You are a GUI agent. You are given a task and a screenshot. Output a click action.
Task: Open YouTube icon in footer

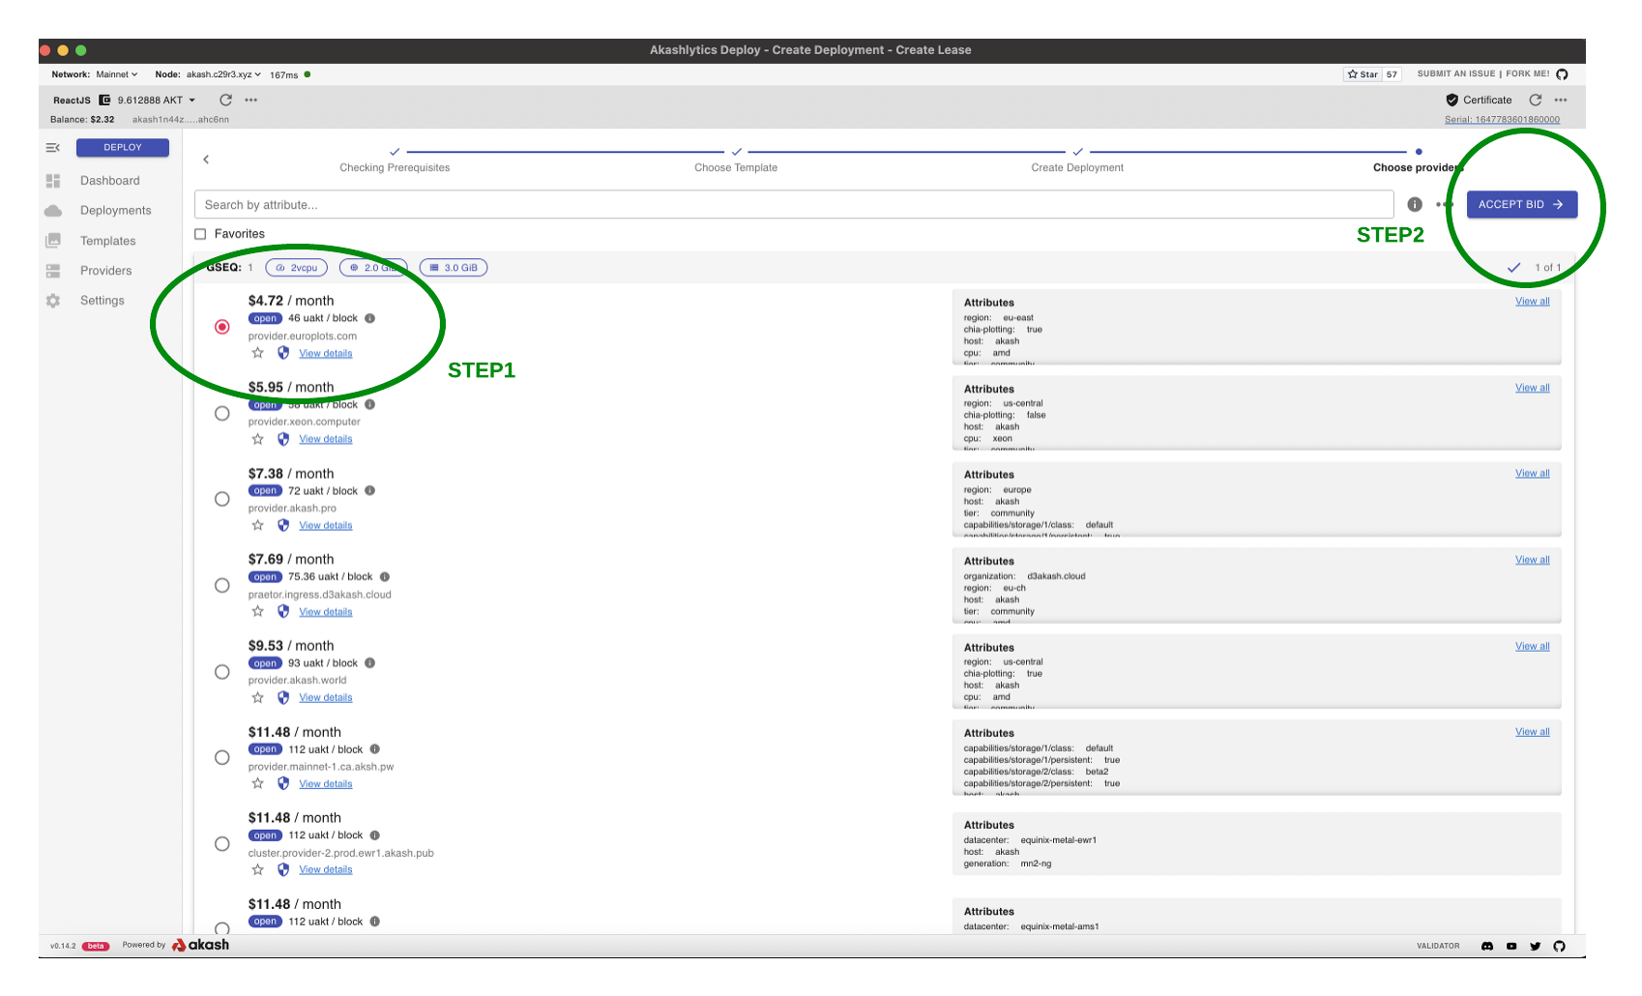click(x=1511, y=946)
